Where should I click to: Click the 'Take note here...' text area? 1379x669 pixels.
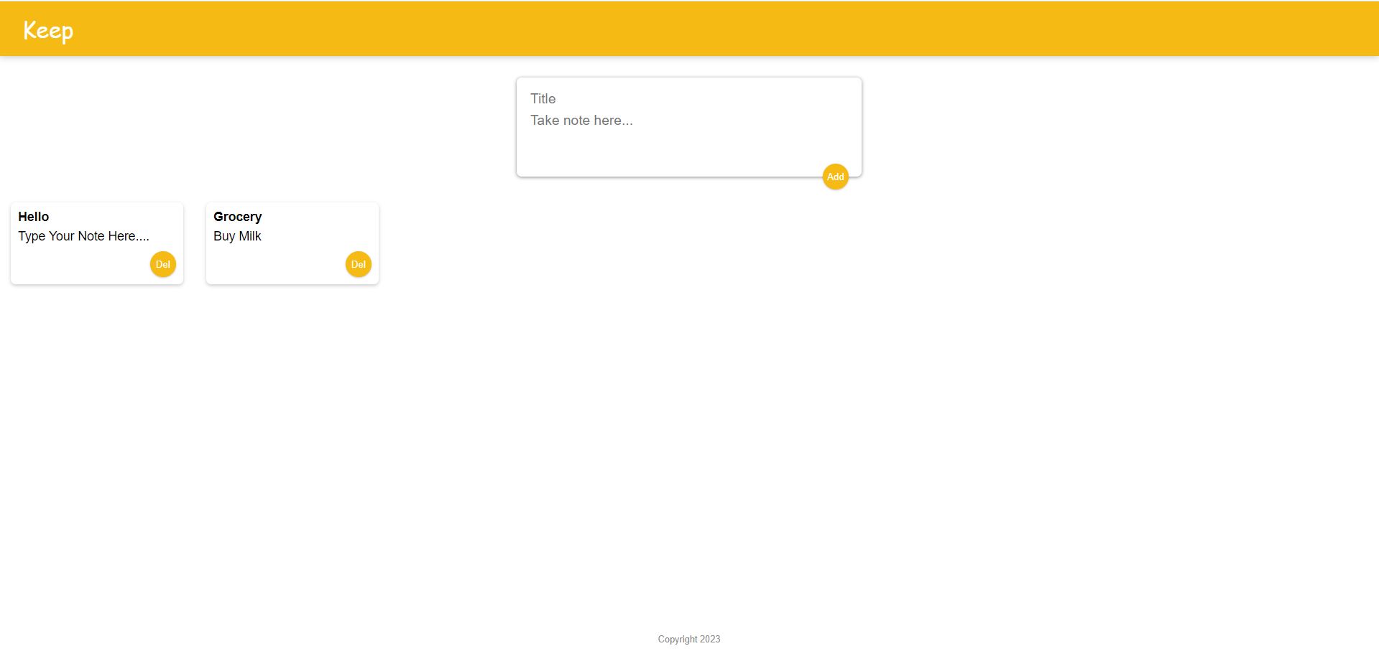[688, 121]
